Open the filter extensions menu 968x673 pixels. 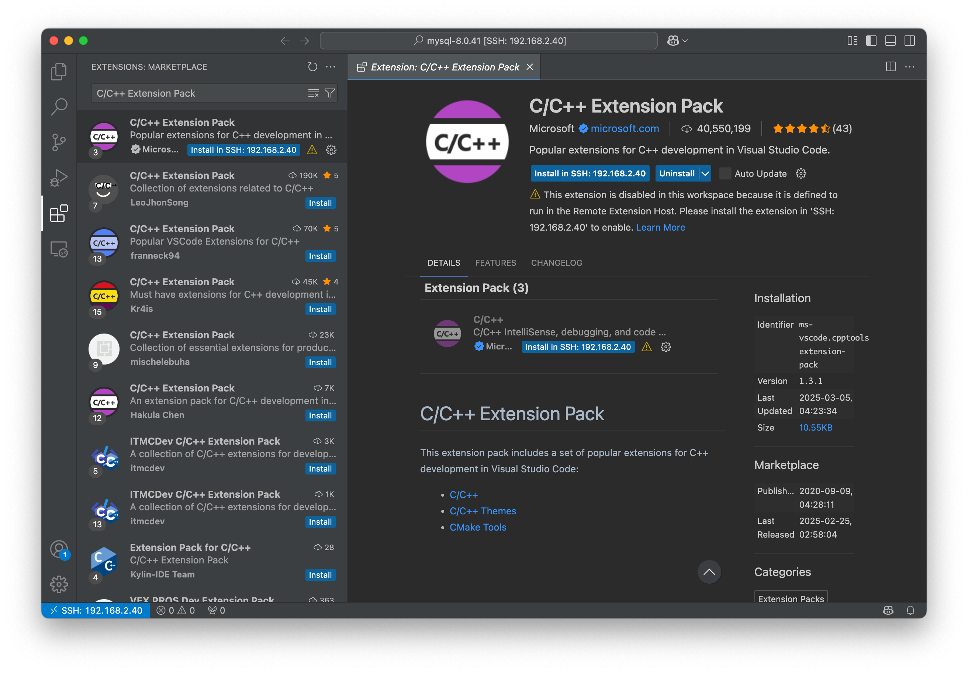pyautogui.click(x=330, y=93)
